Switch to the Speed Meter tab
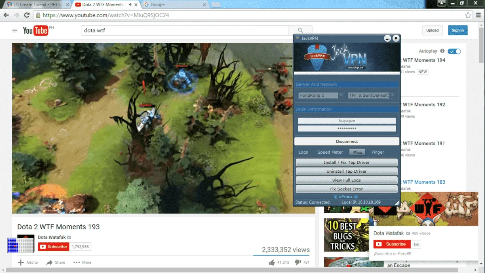Screen dimensions: 485x273 tap(330, 152)
